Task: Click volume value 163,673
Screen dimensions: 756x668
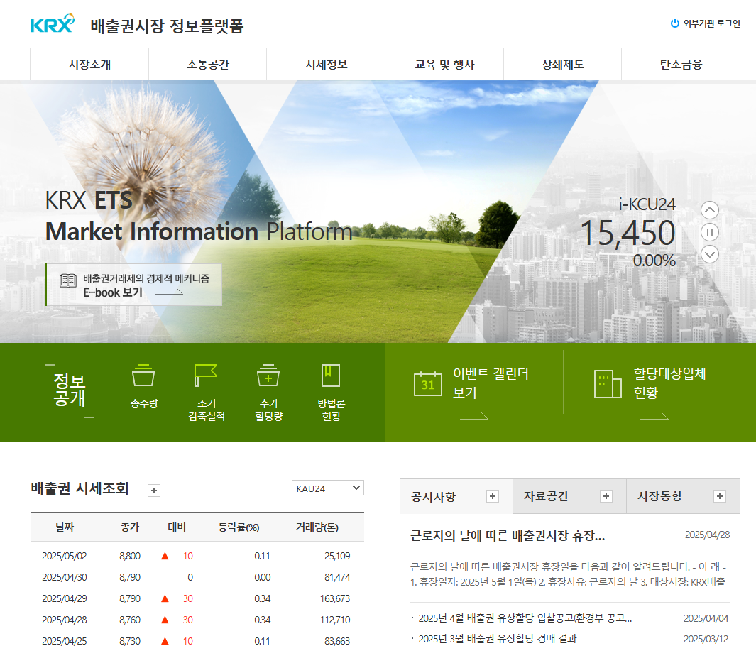Action: click(x=335, y=598)
